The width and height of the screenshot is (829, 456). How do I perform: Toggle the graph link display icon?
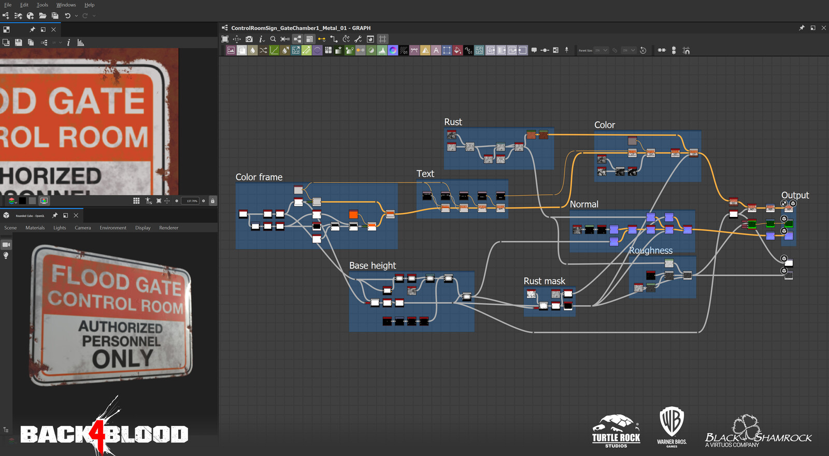point(297,39)
